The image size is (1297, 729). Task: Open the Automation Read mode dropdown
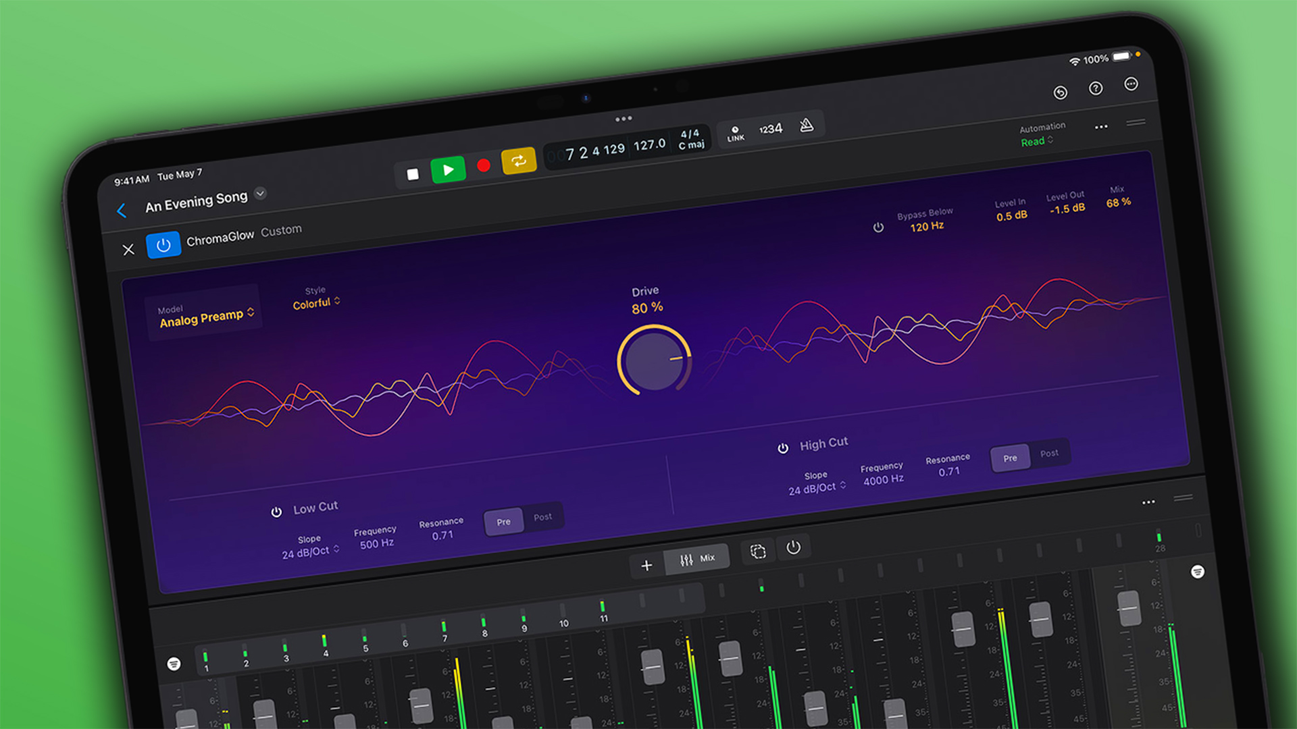pos(1037,141)
